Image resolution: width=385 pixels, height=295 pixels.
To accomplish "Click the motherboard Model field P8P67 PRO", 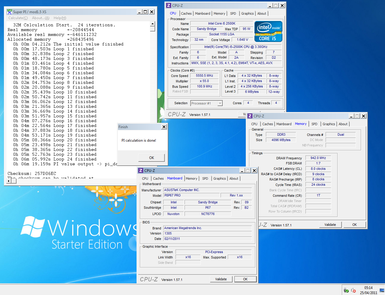I will click(191, 196).
